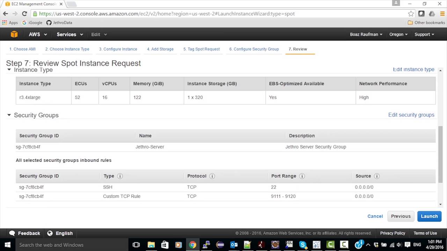The image size is (447, 251).
Task: Open Skype from the taskbar
Action: tap(303, 245)
